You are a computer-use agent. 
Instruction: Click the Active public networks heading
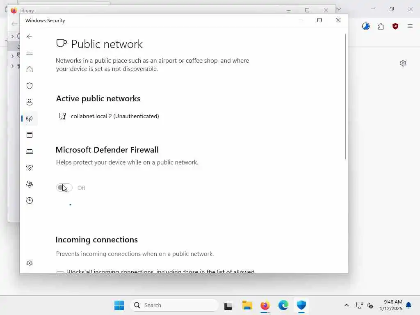point(98,98)
